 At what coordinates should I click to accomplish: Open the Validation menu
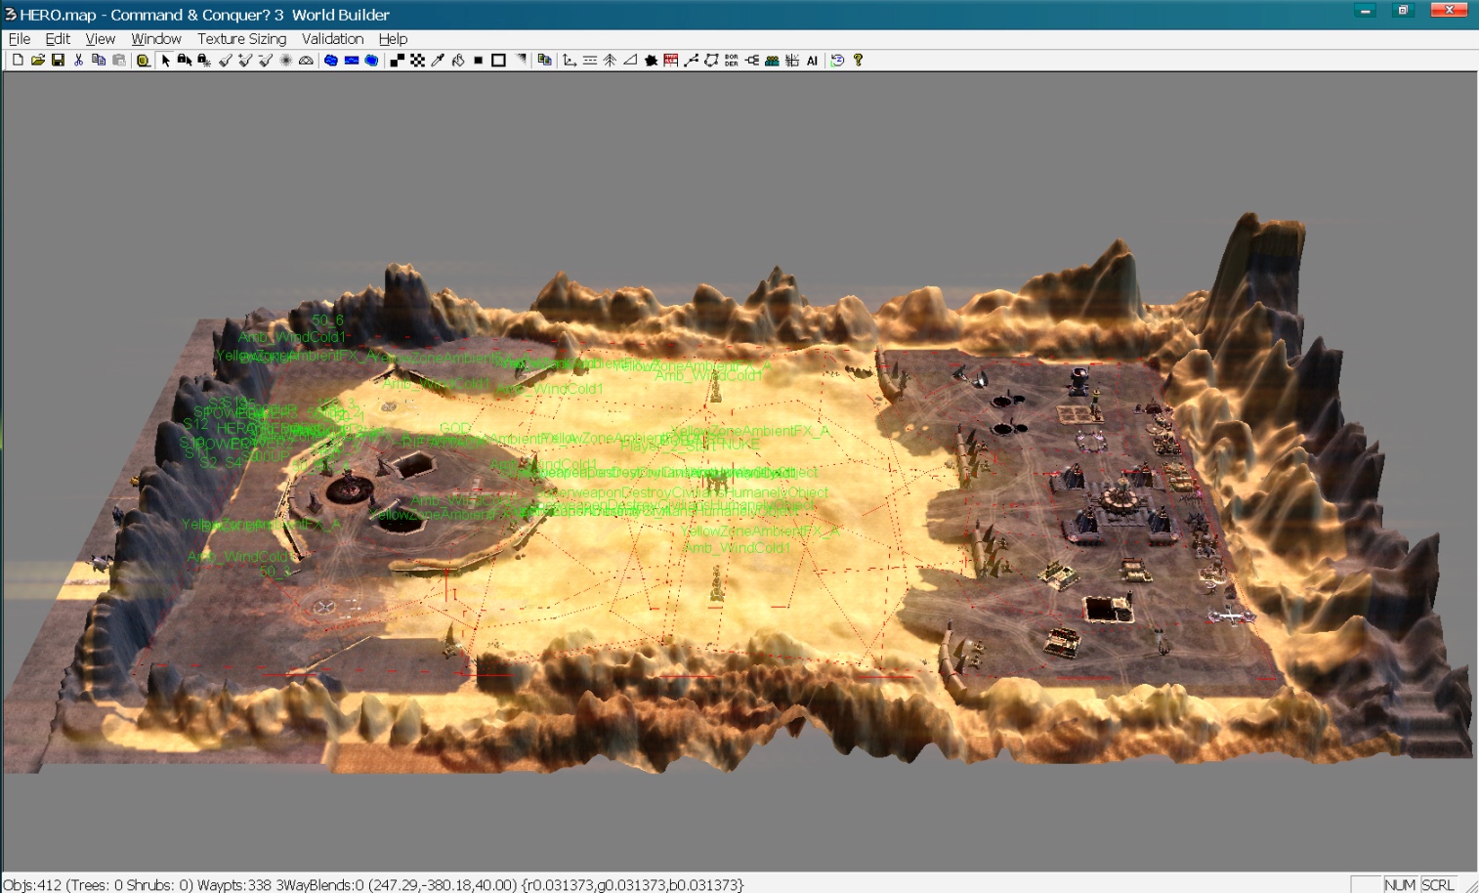coord(332,39)
